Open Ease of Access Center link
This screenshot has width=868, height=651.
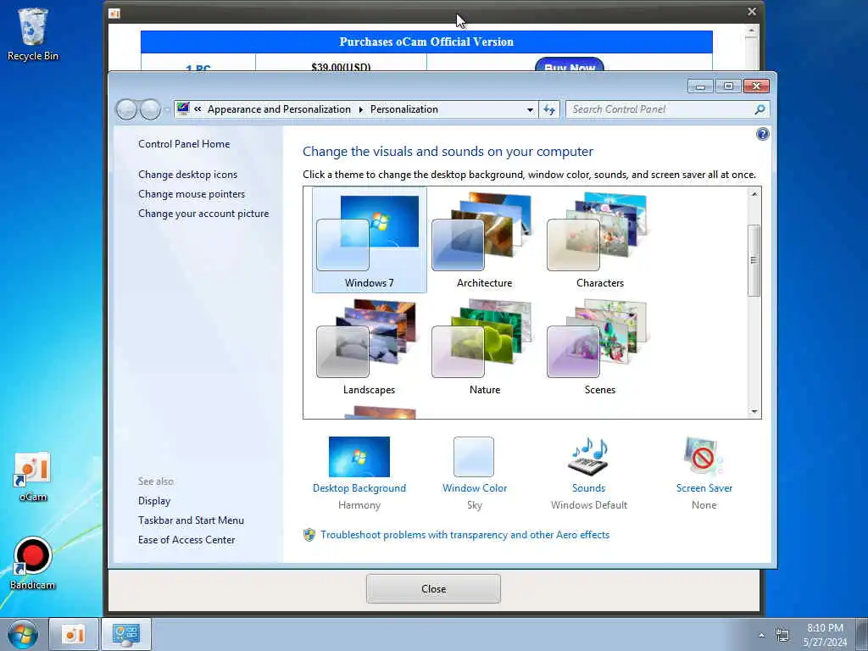186,540
